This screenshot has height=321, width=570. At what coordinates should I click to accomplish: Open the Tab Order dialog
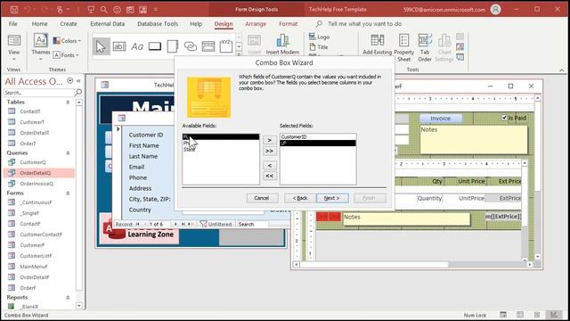(425, 47)
